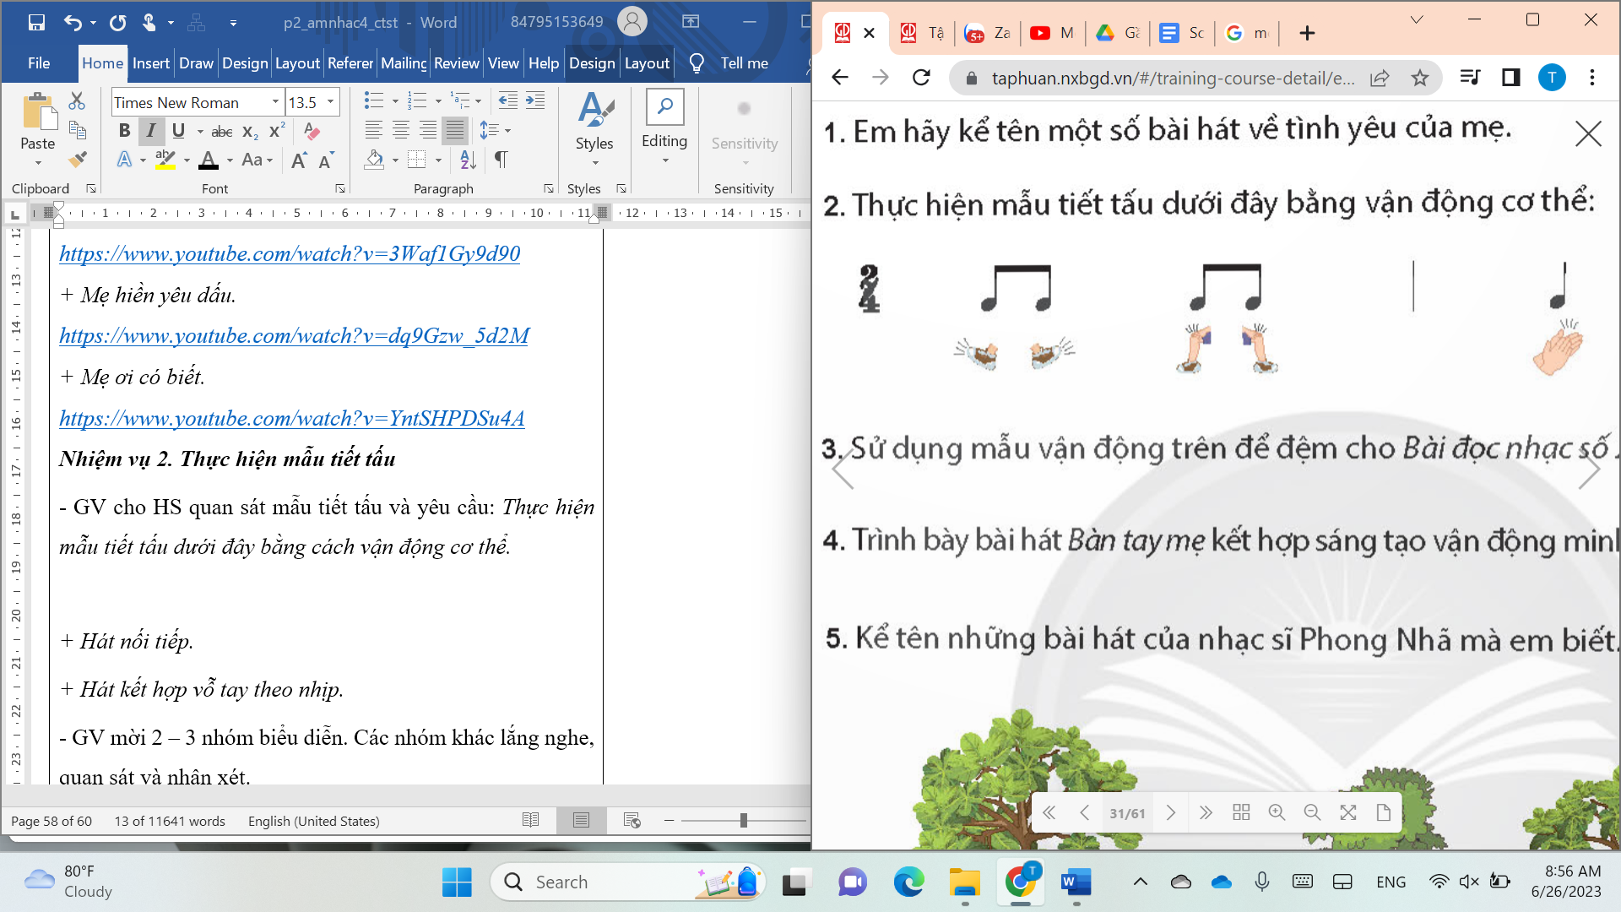The width and height of the screenshot is (1621, 912).
Task: Toggle Justify alignment
Action: coord(455,130)
